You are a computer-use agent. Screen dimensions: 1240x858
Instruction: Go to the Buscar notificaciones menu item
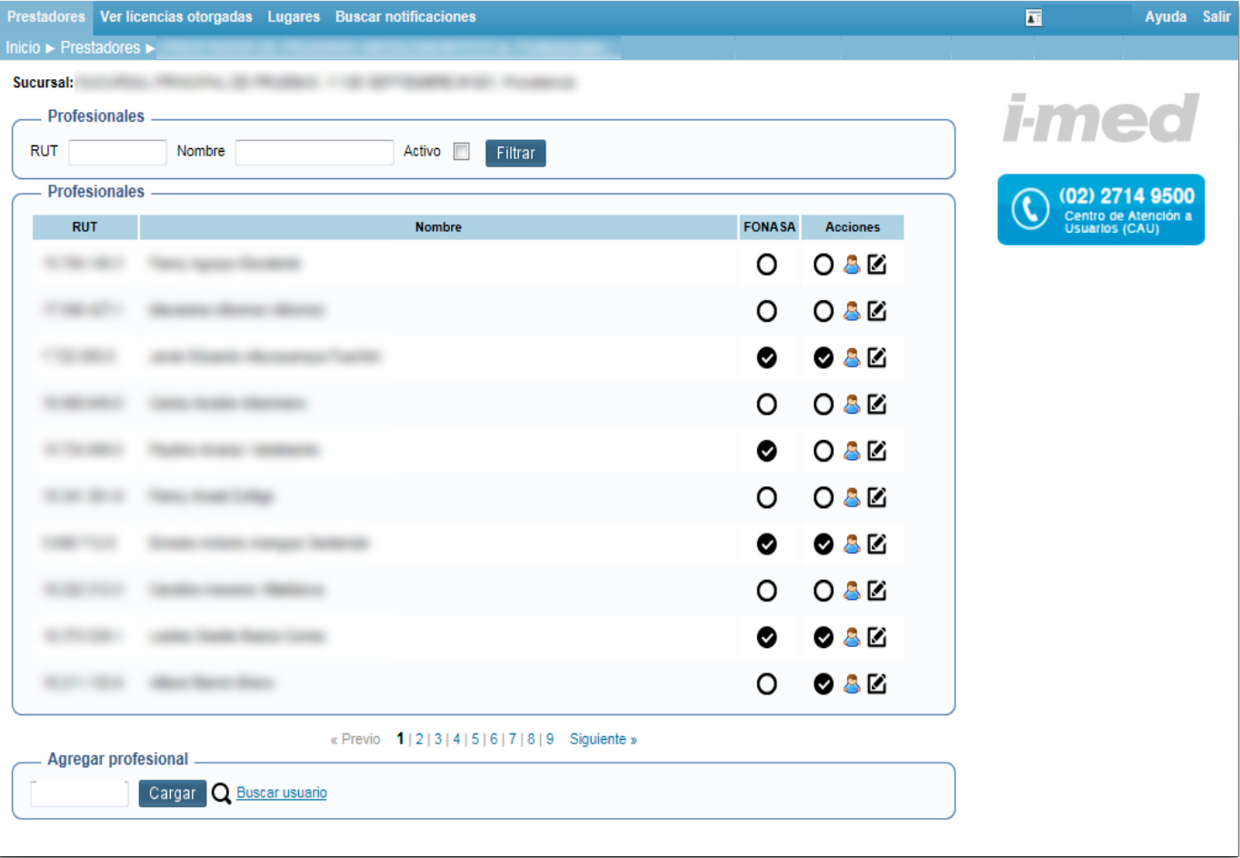pyautogui.click(x=405, y=17)
